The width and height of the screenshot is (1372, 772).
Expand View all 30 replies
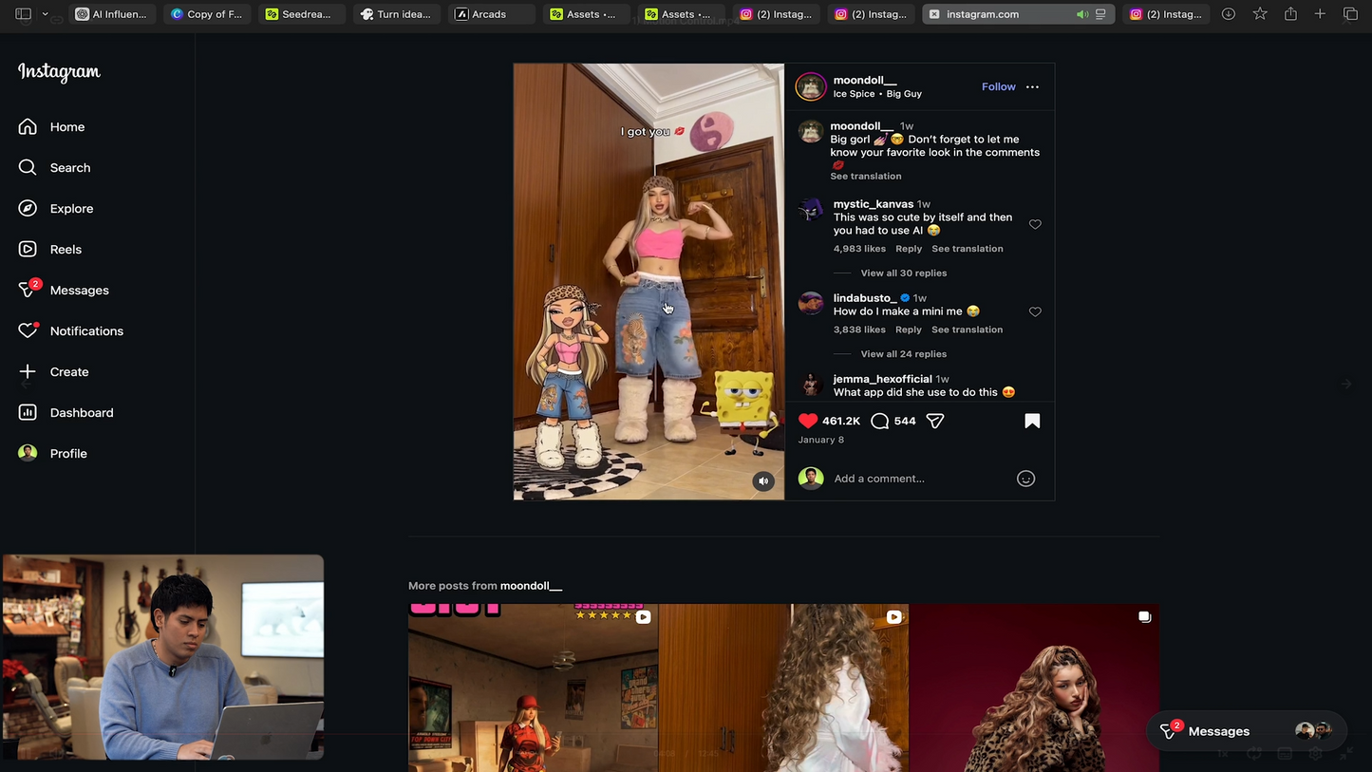(x=904, y=273)
